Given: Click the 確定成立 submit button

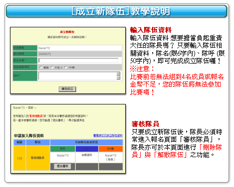Looking at the screenshot, I should (67, 89).
